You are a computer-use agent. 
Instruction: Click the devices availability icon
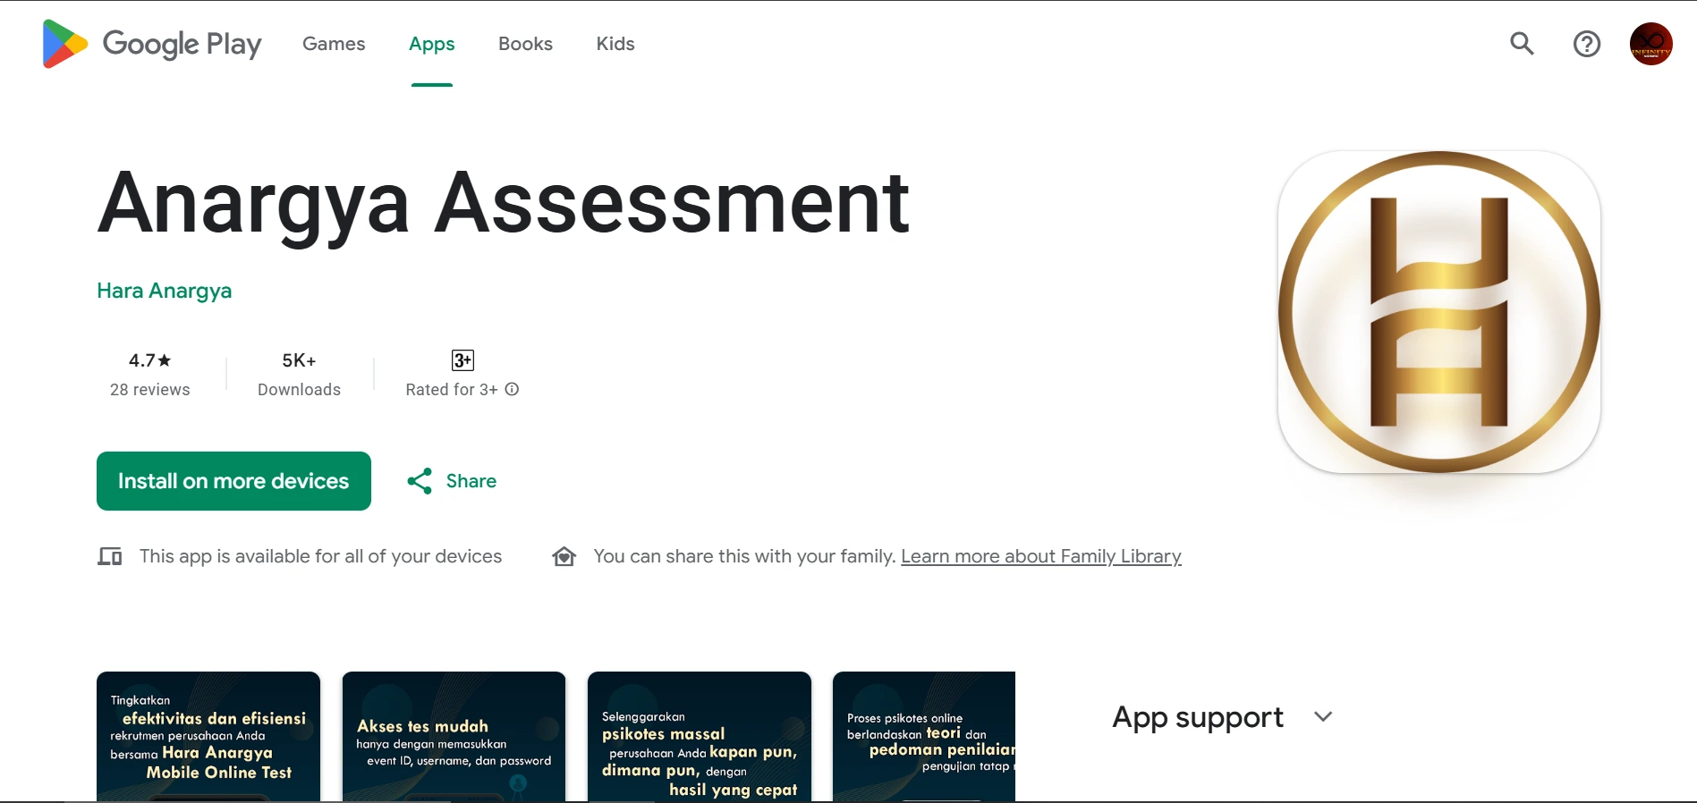(110, 556)
